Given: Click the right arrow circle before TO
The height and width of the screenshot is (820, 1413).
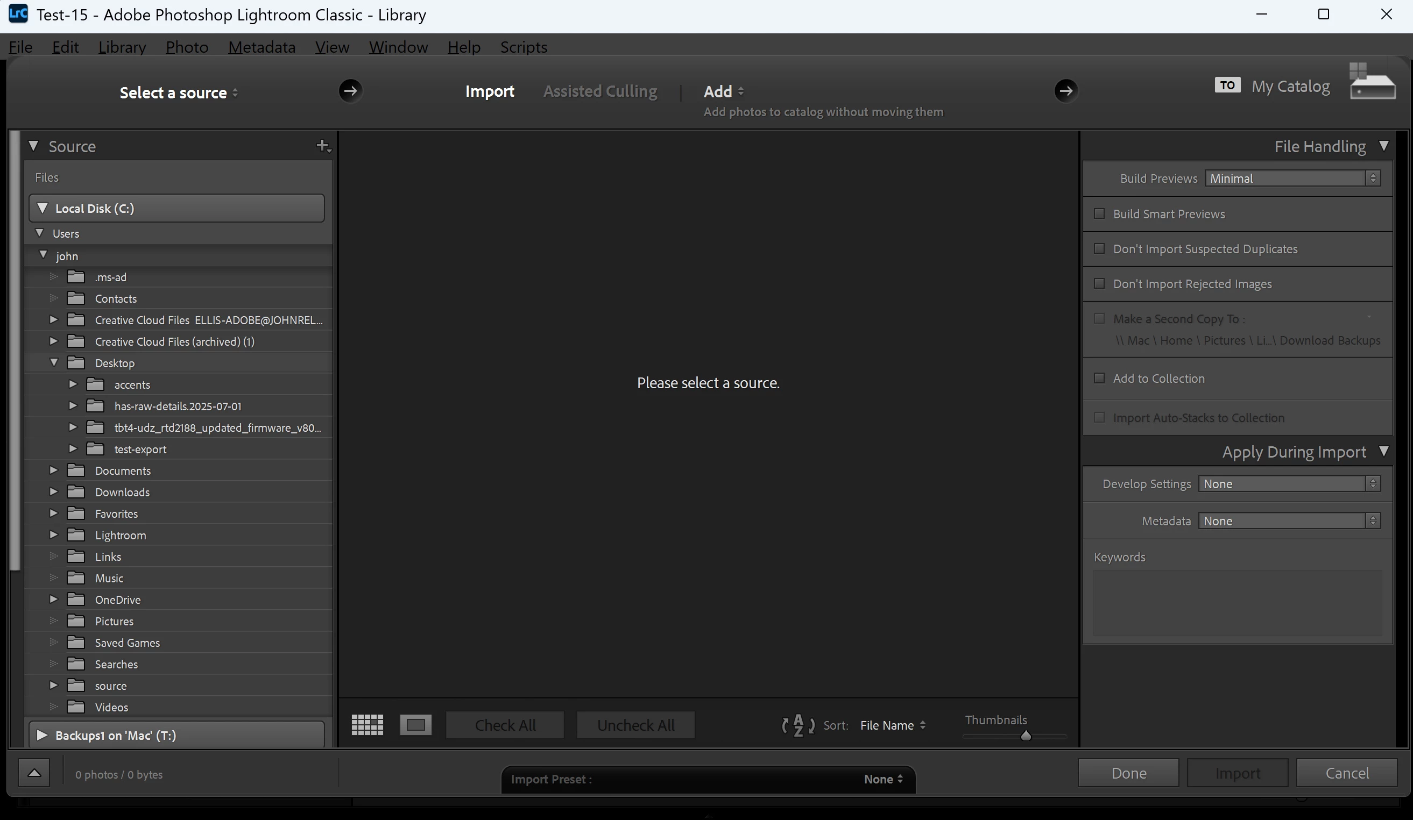Looking at the screenshot, I should click(1065, 91).
